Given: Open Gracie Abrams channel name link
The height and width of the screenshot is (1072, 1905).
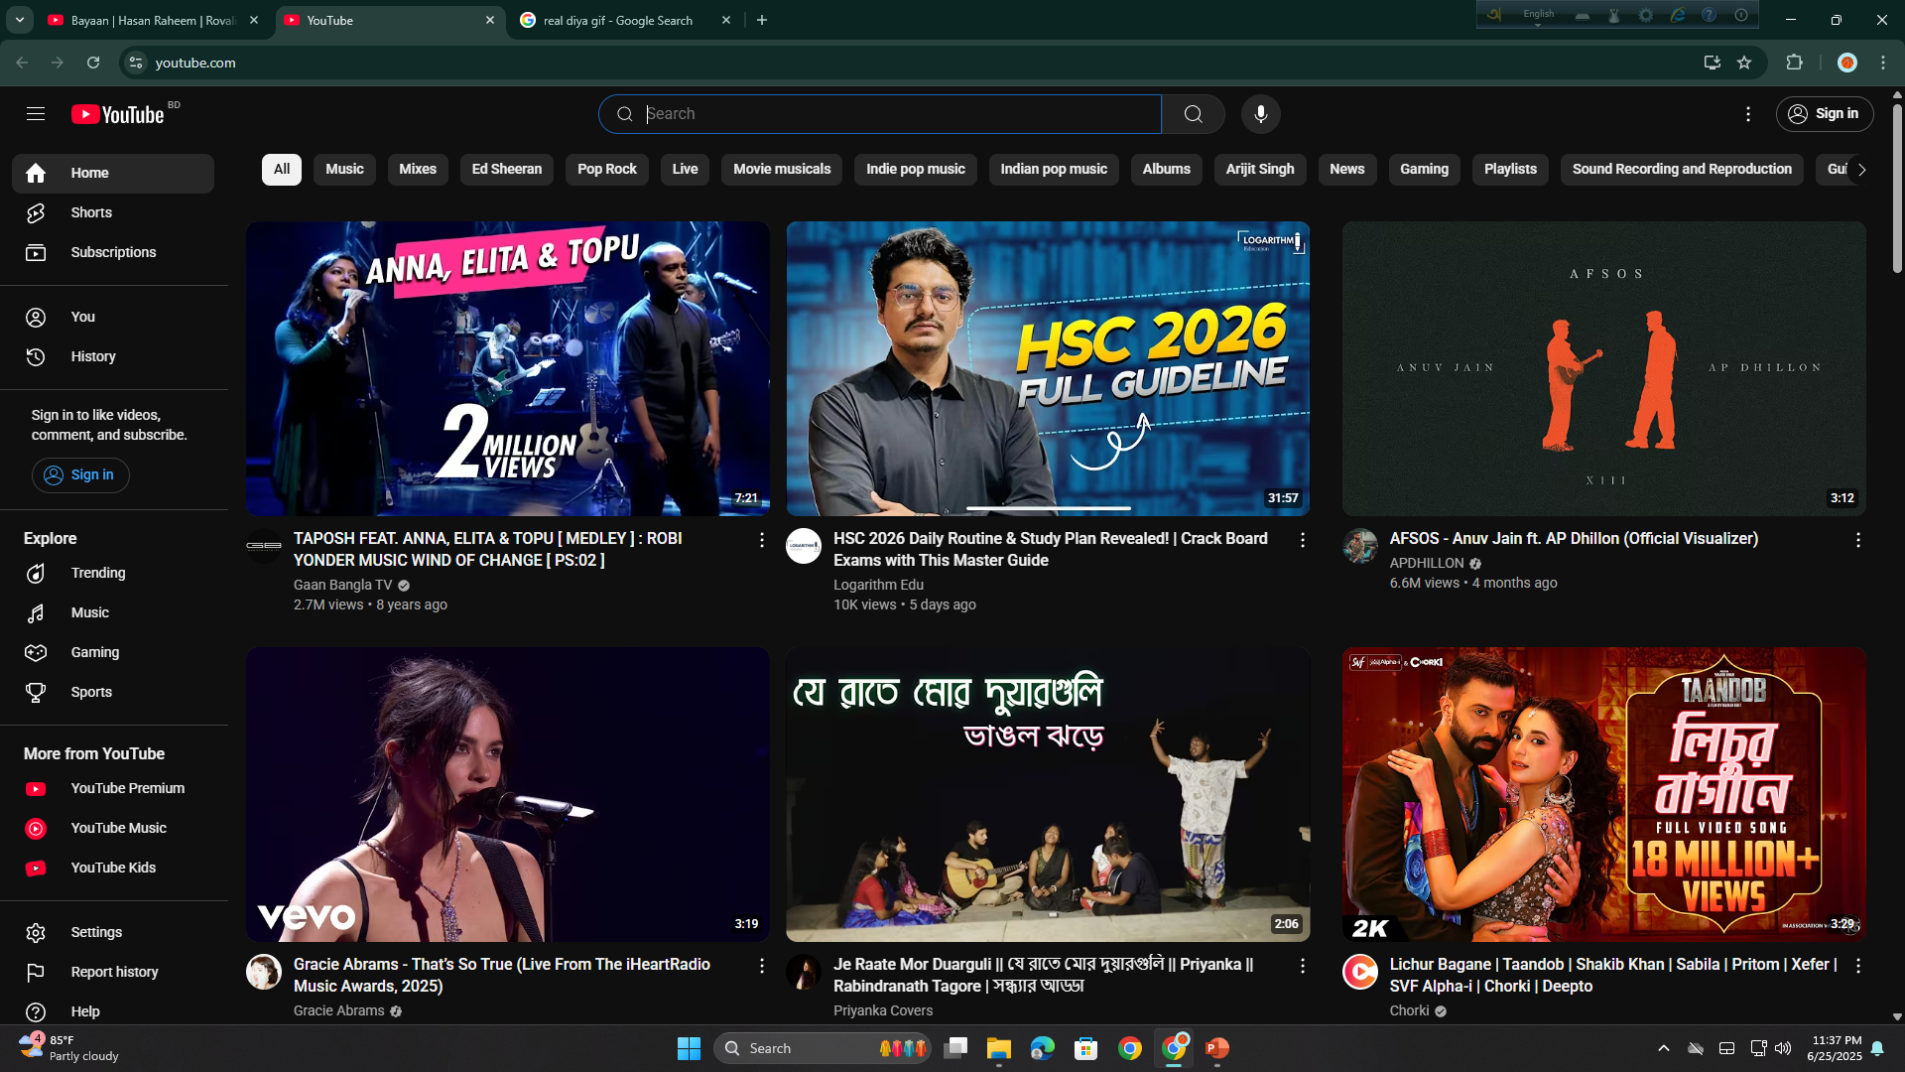Looking at the screenshot, I should (x=338, y=1010).
